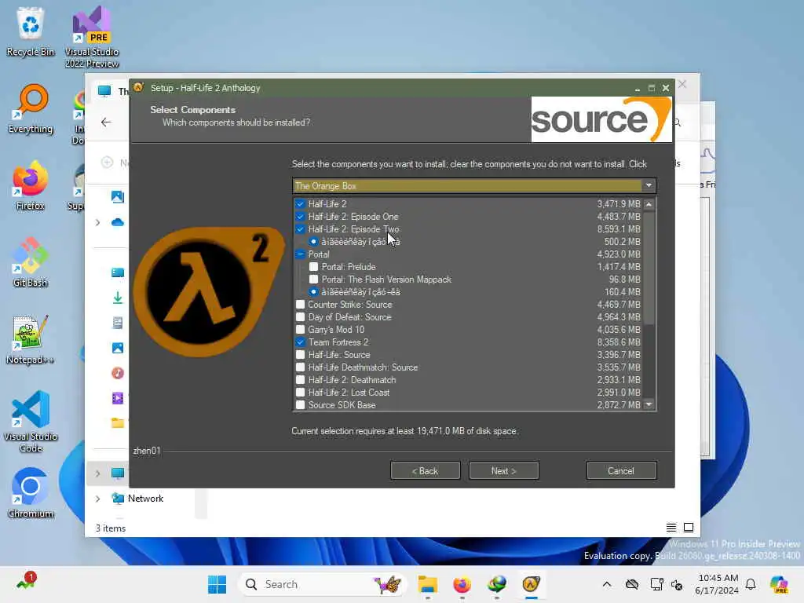Image resolution: width=804 pixels, height=603 pixels.
Task: Launch Chromium from the desktop
Action: click(31, 493)
